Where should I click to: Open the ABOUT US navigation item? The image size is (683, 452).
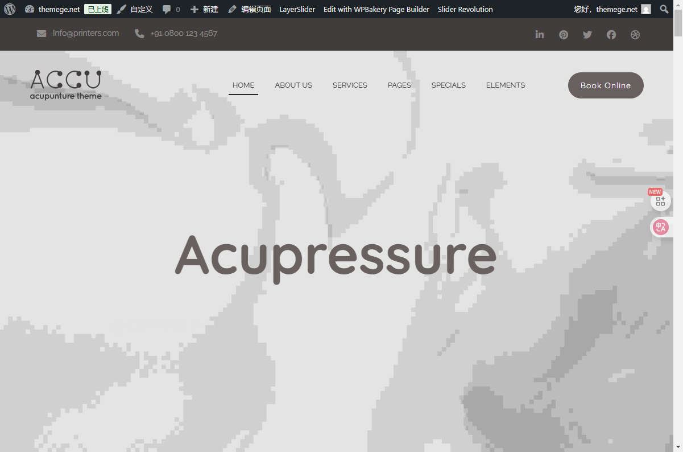[x=293, y=85]
